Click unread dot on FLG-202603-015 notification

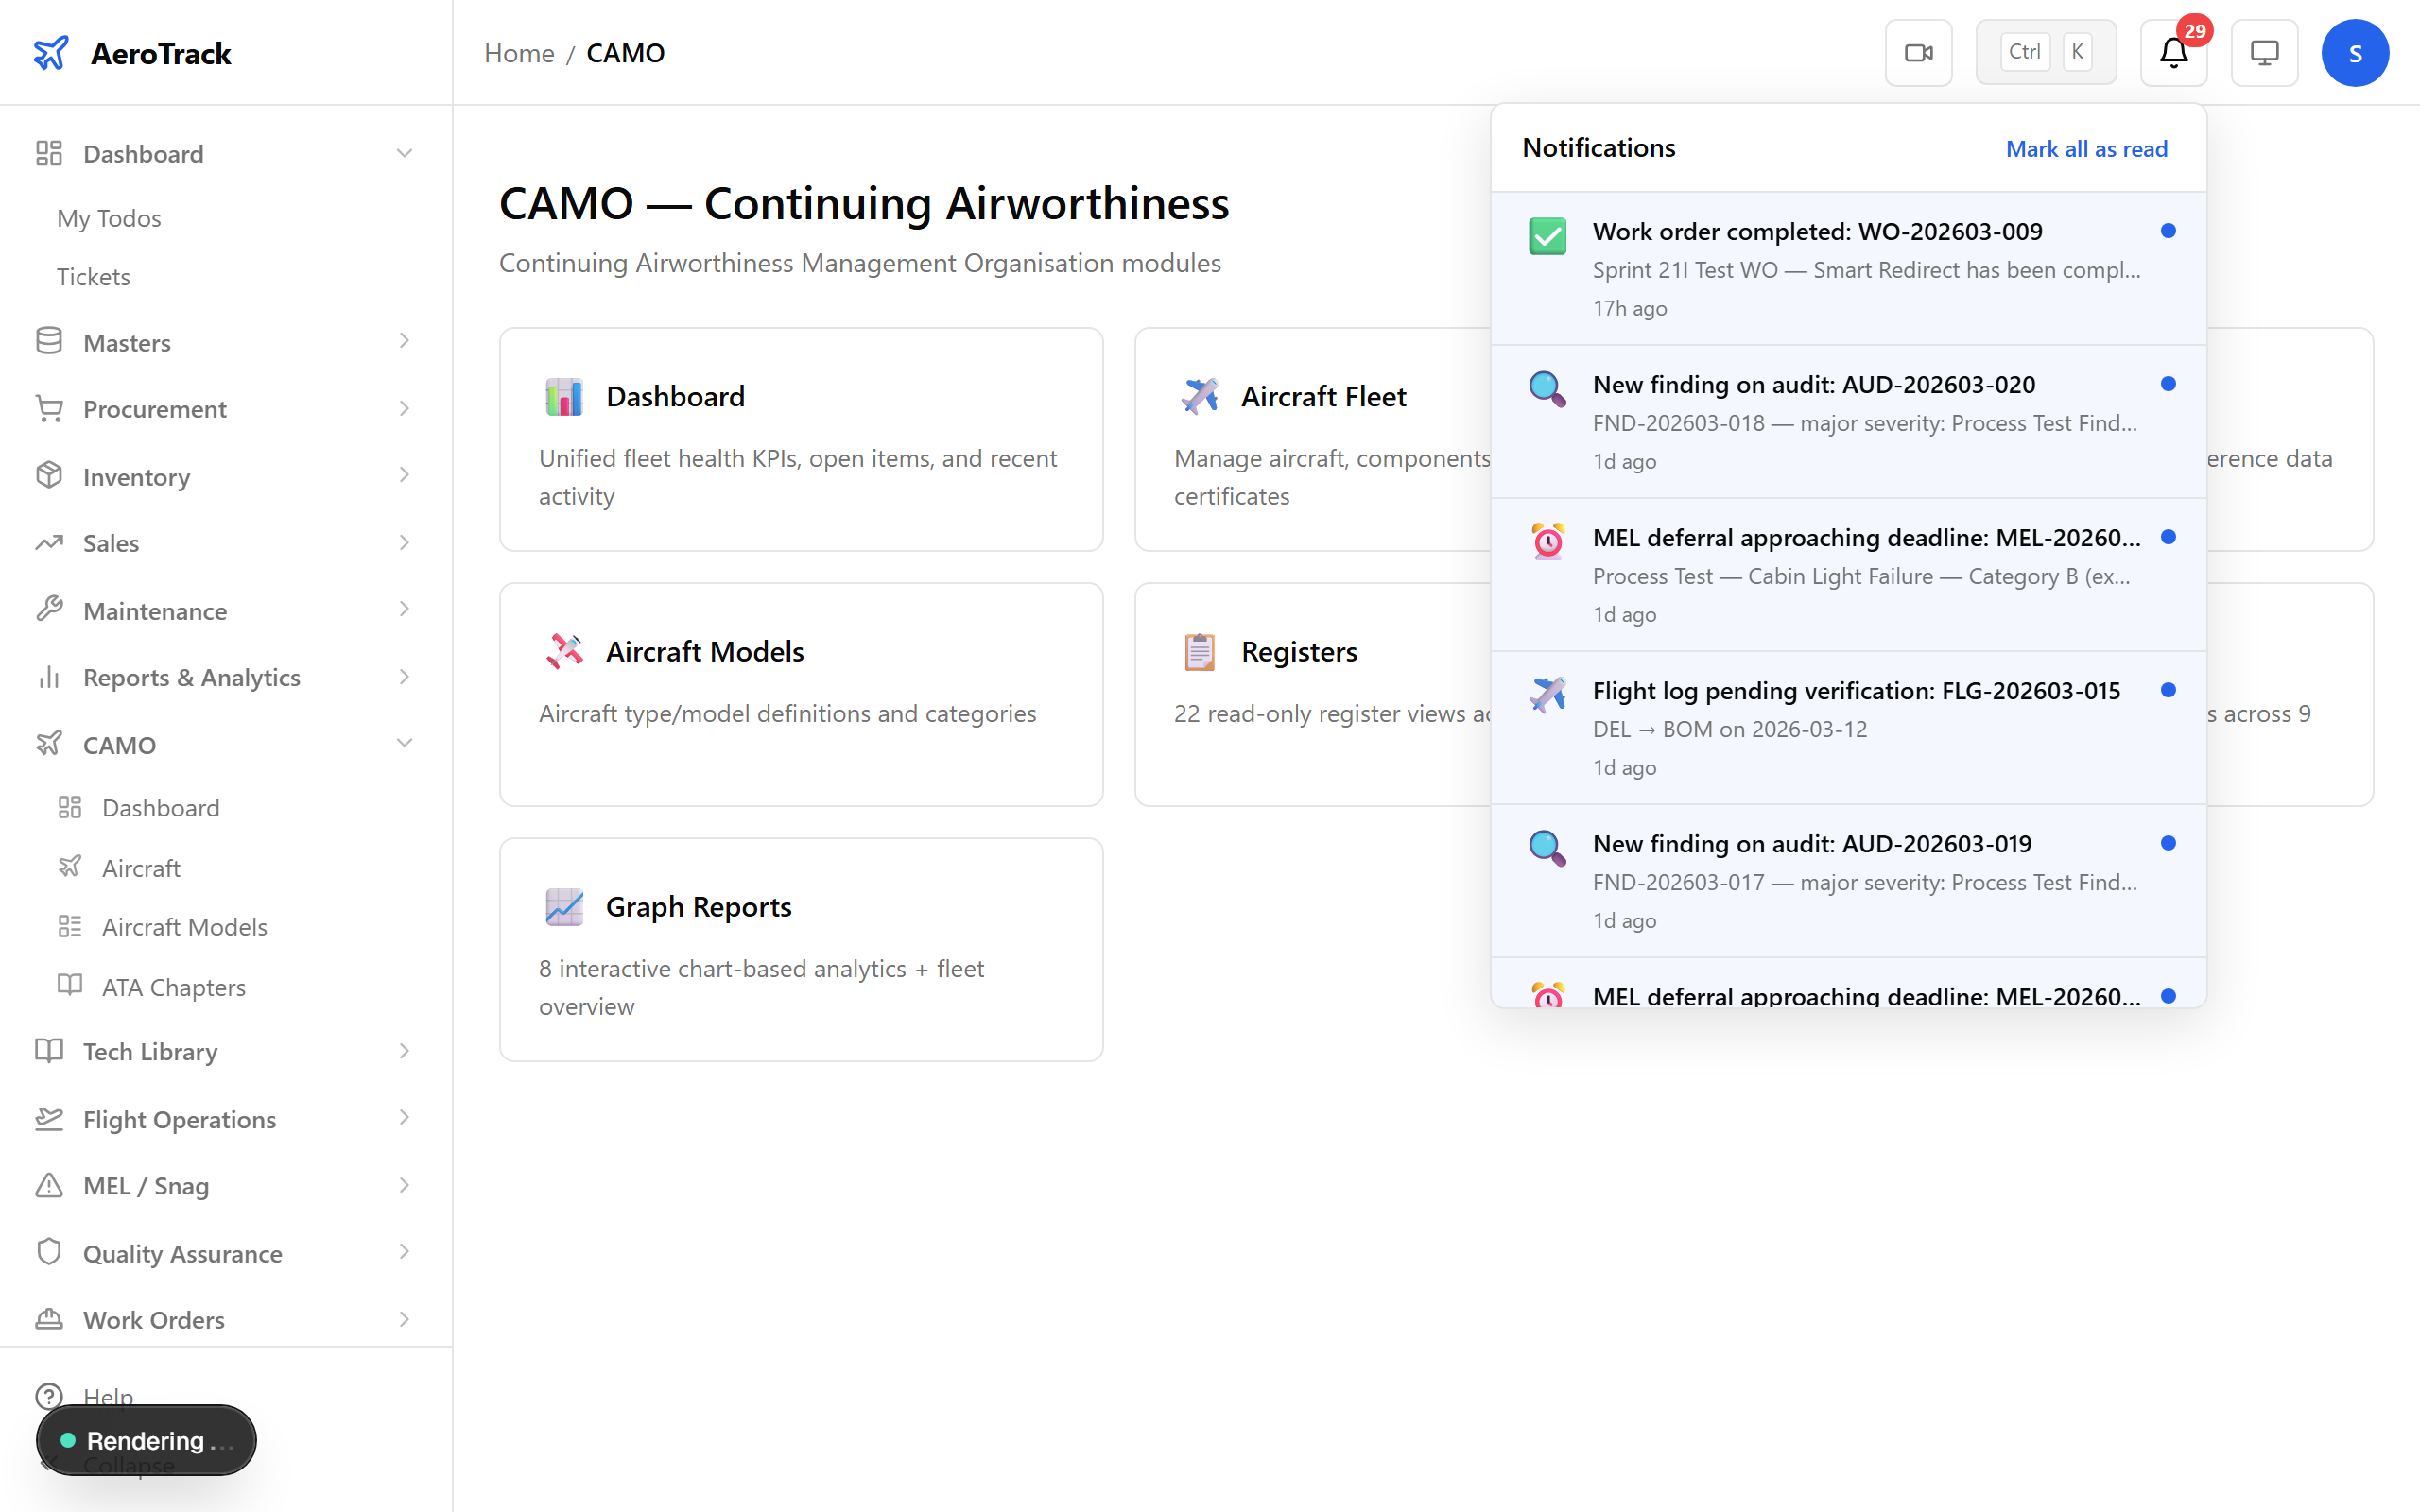tap(2168, 690)
